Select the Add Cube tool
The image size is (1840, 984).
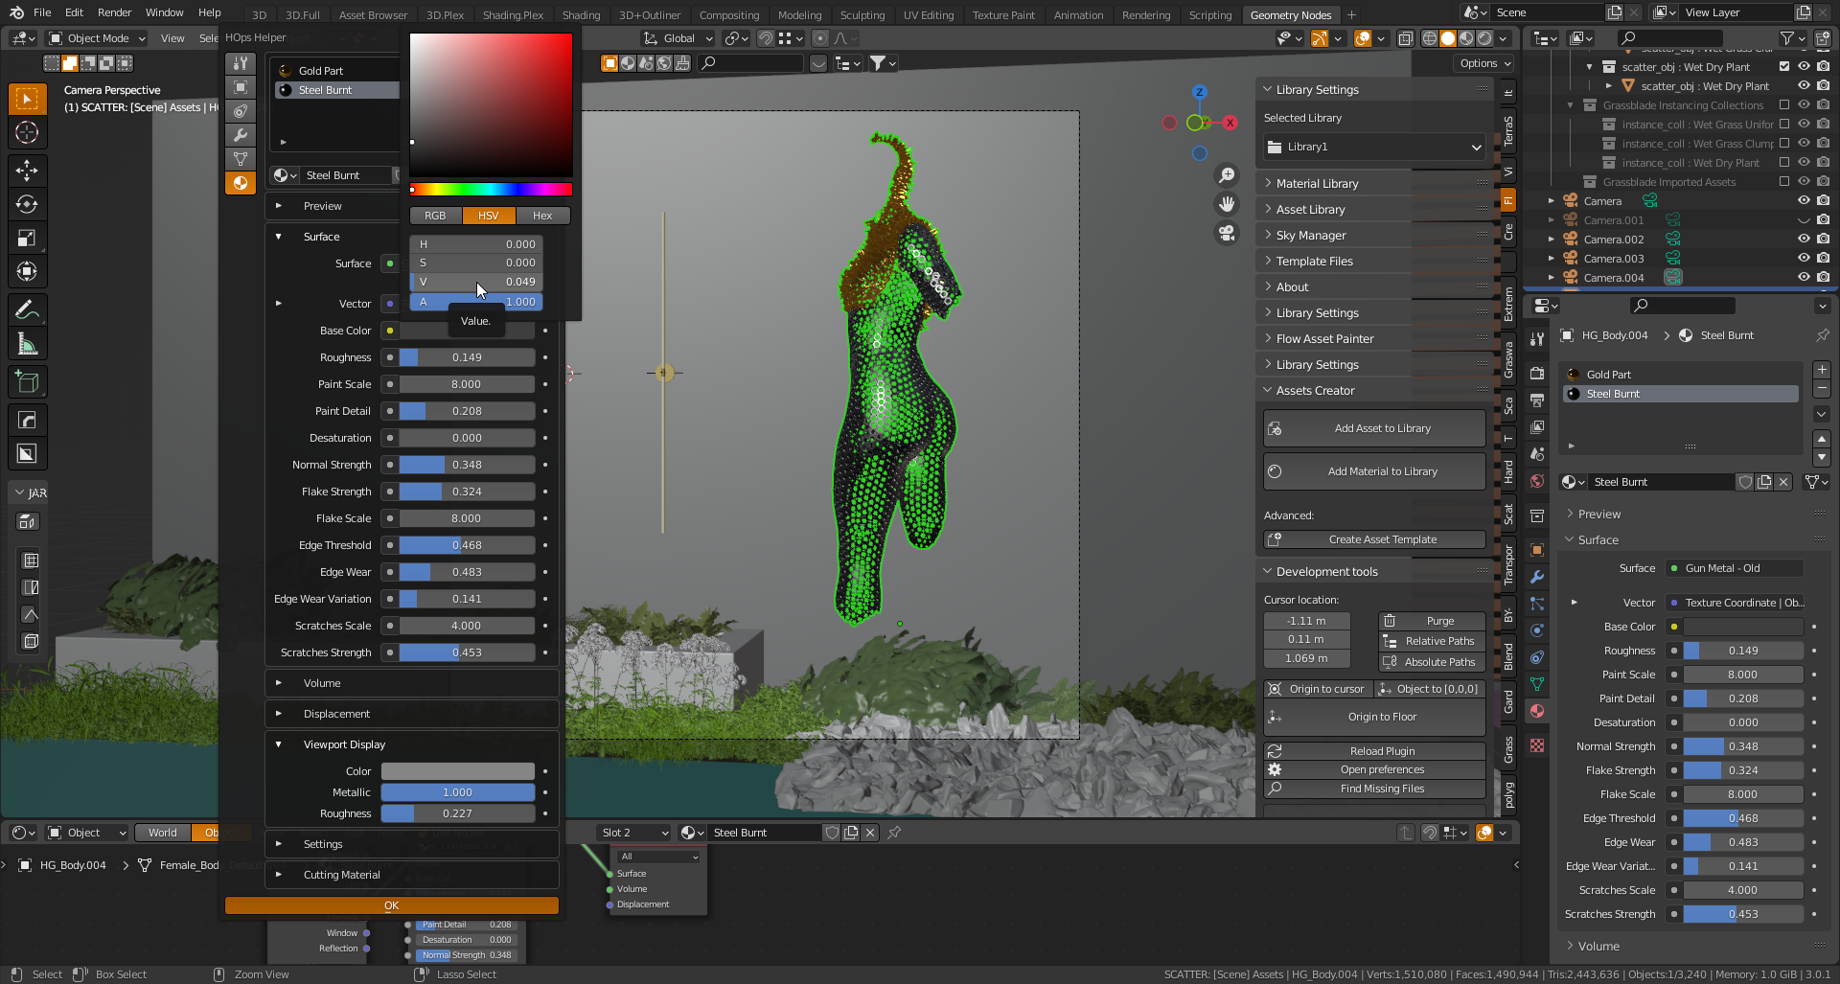(27, 382)
